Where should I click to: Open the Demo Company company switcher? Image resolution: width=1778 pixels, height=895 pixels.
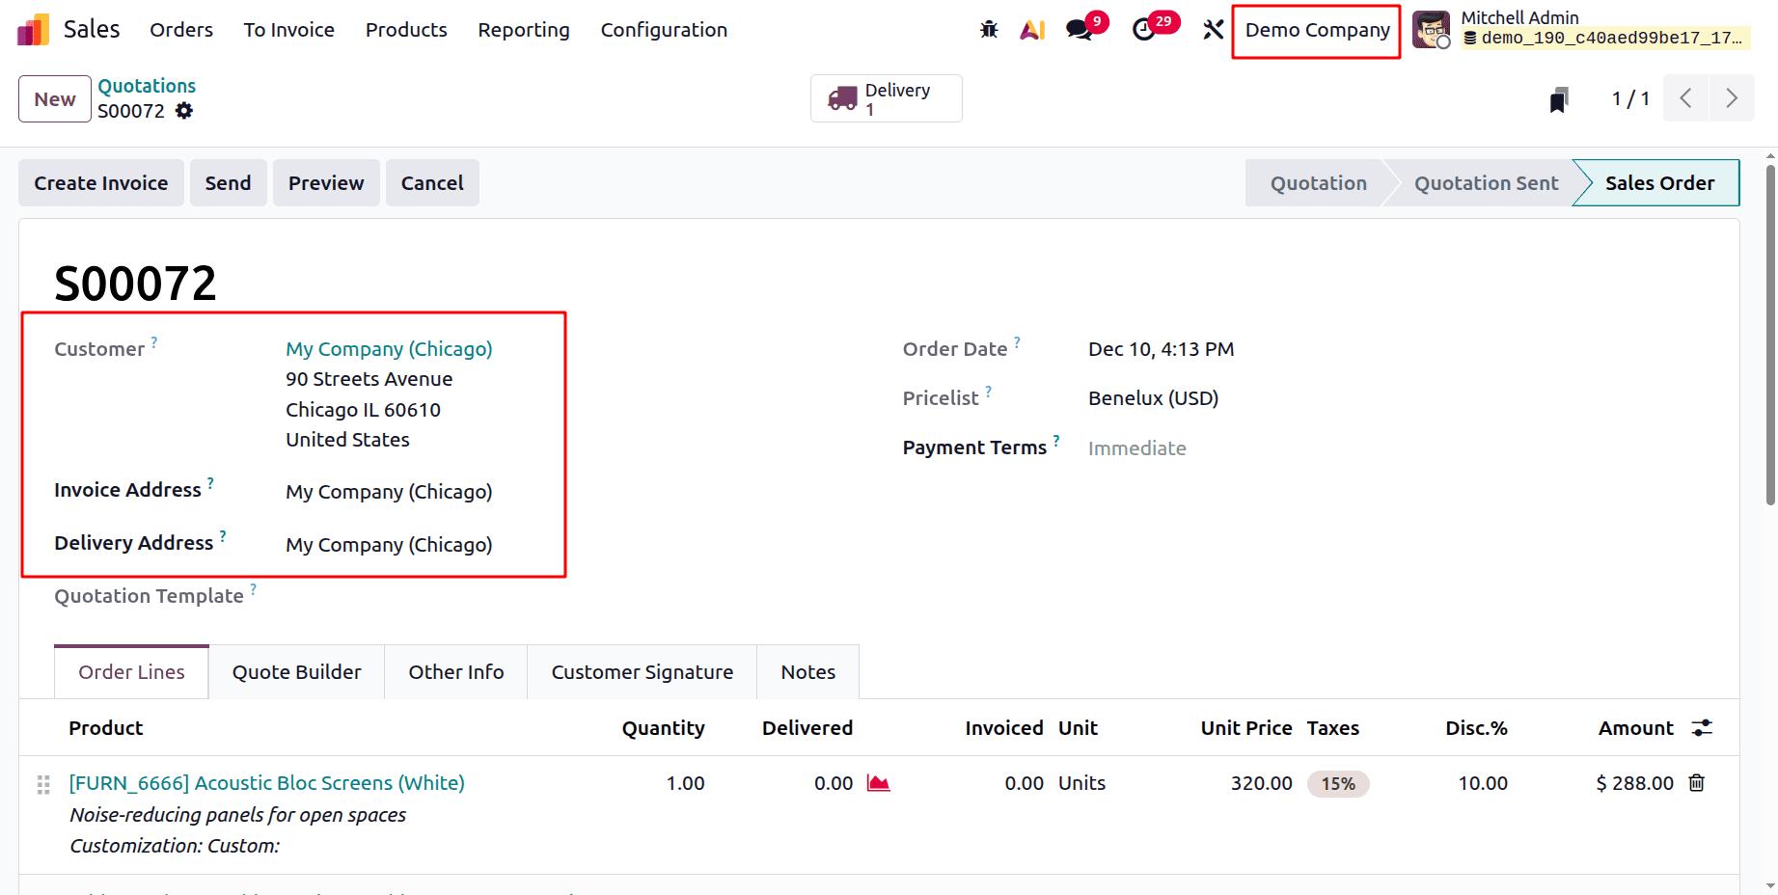pyautogui.click(x=1315, y=30)
